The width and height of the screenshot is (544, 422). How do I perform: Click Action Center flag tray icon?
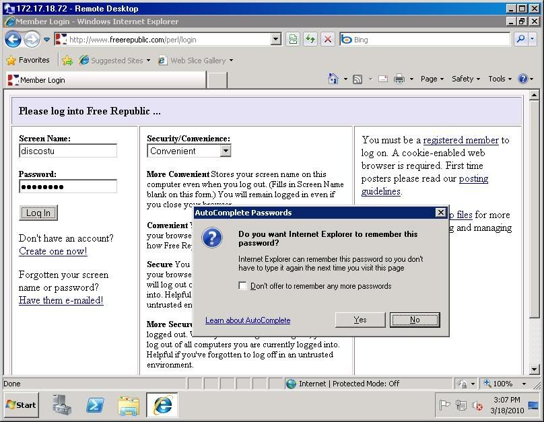pos(444,405)
